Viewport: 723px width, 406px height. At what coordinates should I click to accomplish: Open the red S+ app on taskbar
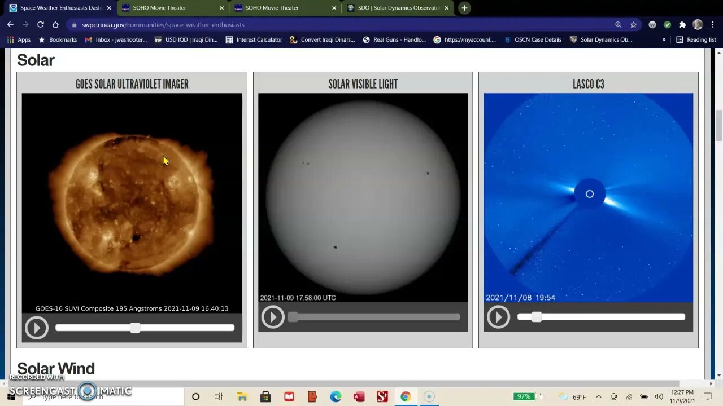[382, 397]
